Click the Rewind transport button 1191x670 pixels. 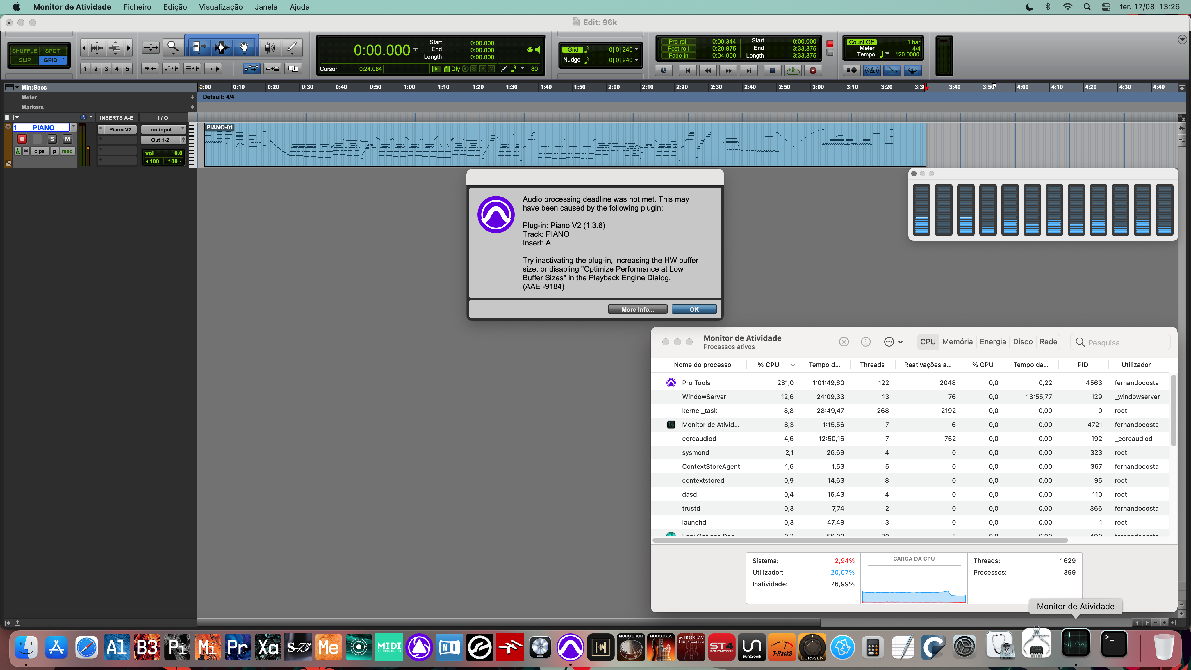click(x=707, y=70)
